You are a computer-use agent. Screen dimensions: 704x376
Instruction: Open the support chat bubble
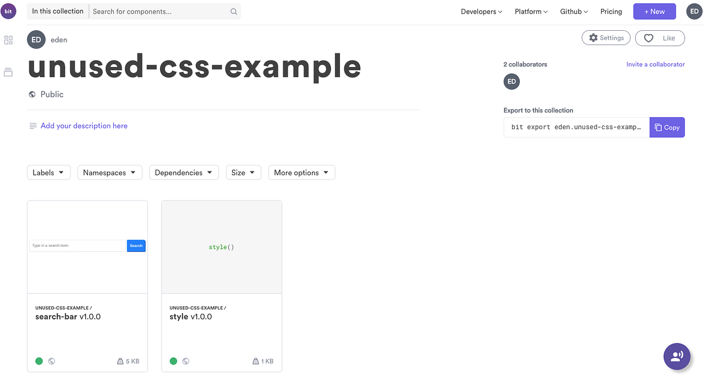pyautogui.click(x=676, y=356)
